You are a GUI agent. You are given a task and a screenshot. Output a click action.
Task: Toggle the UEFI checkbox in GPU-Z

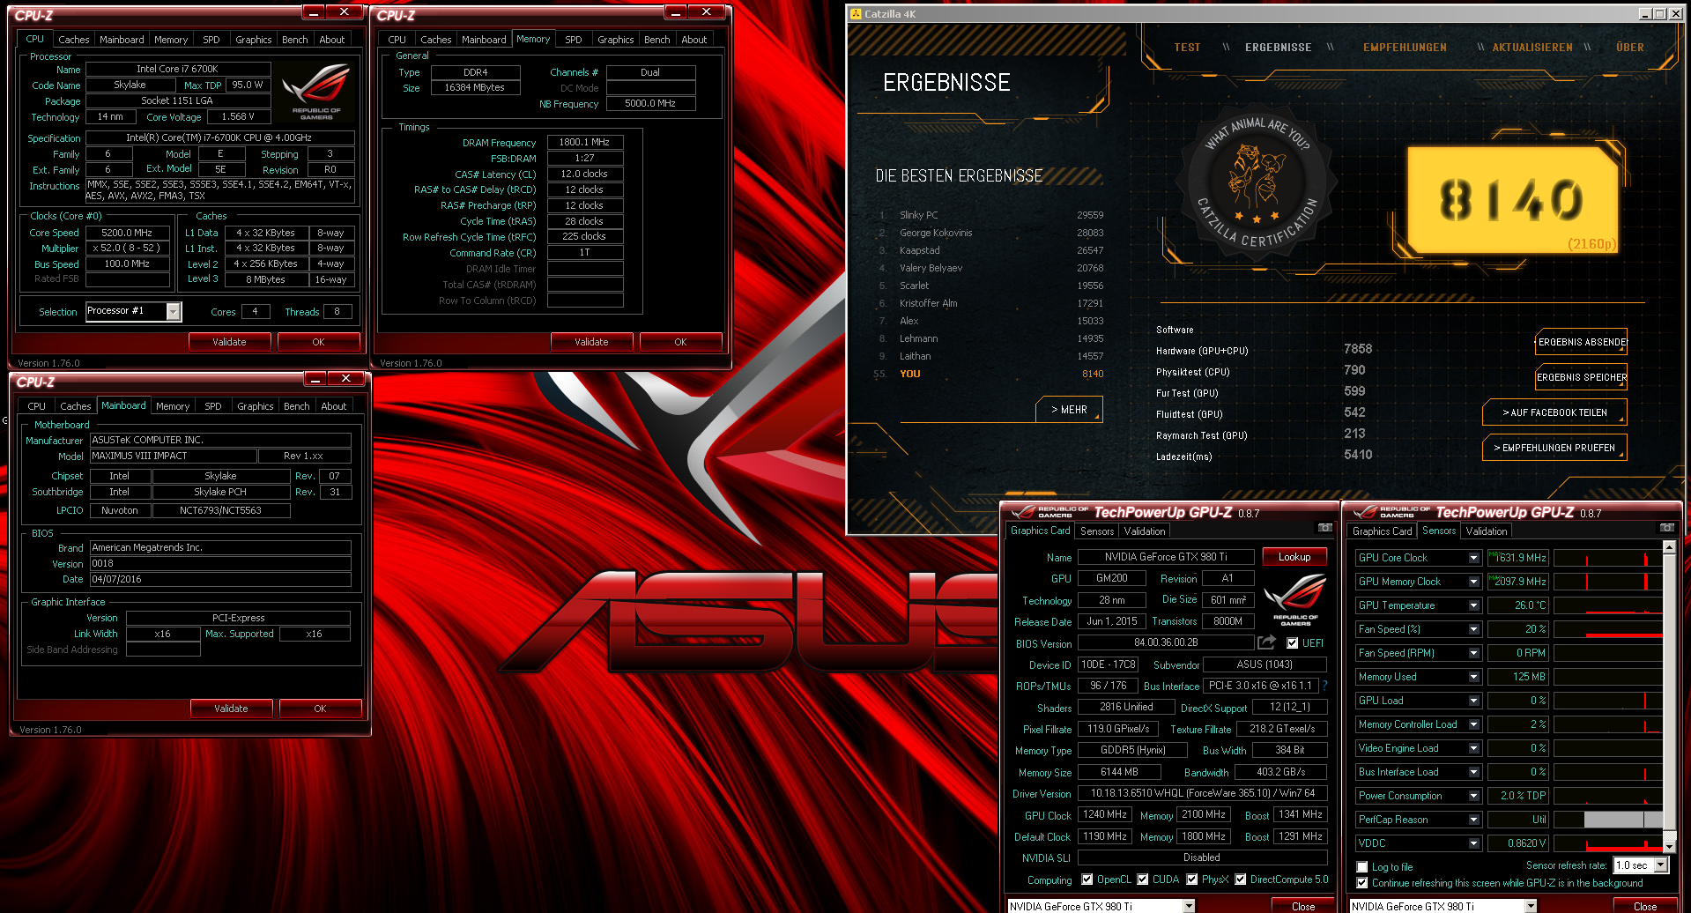[1292, 643]
